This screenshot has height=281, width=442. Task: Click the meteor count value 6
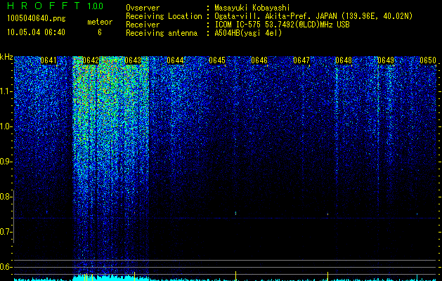tap(100, 32)
